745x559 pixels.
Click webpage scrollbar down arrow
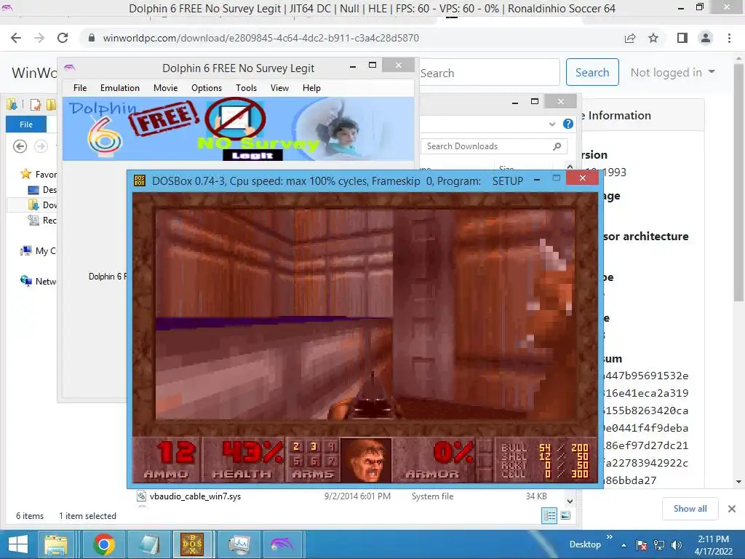pyautogui.click(x=738, y=482)
